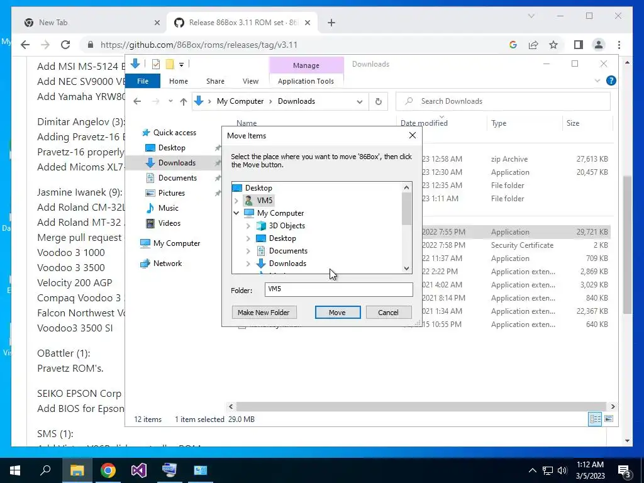Open notification center in taskbar
Image resolution: width=644 pixels, height=483 pixels.
[625, 471]
